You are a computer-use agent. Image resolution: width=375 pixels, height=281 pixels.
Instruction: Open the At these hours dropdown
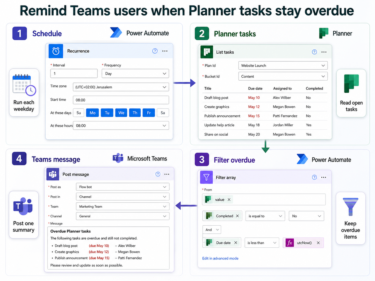[121, 125]
